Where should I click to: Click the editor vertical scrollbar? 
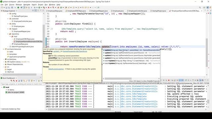(207, 53)
